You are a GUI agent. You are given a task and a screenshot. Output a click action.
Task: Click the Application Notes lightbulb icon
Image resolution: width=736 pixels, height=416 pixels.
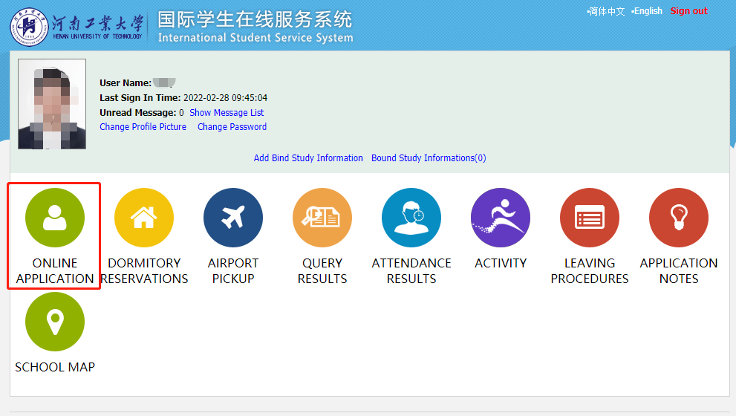point(679,218)
